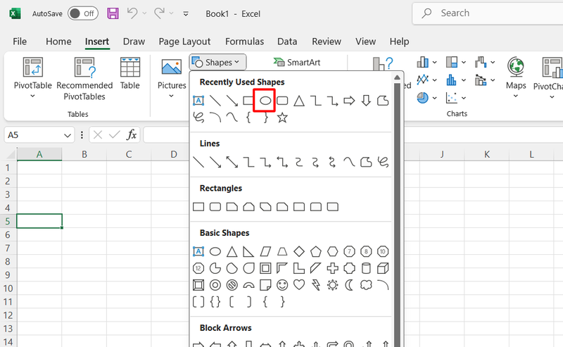Open the Review tab
563x347 pixels.
327,42
